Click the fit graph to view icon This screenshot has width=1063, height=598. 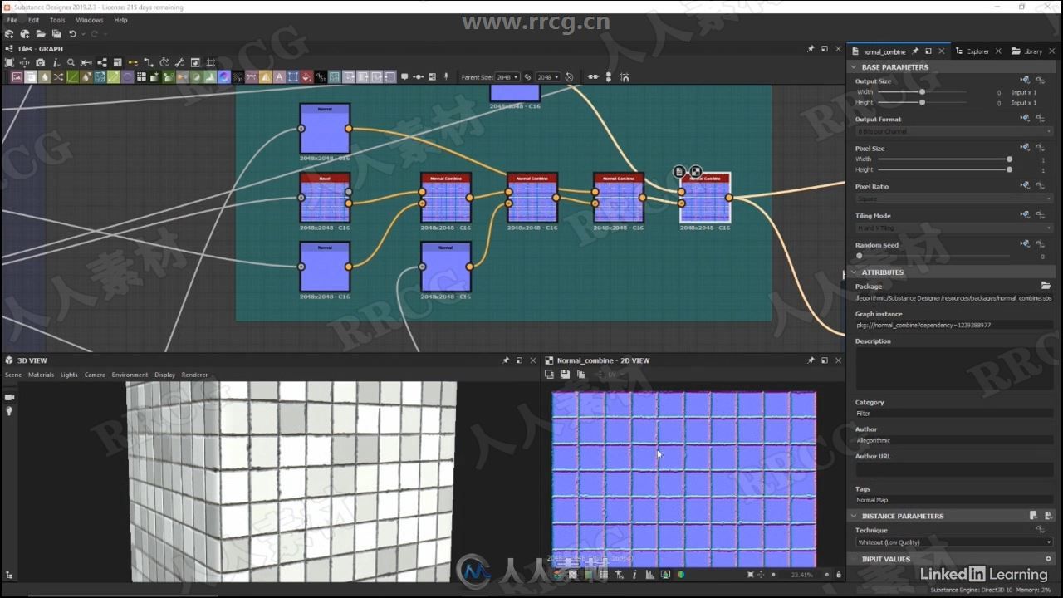[9, 62]
